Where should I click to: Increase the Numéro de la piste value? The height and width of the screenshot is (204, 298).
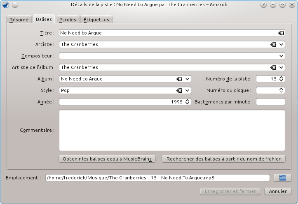(x=281, y=77)
